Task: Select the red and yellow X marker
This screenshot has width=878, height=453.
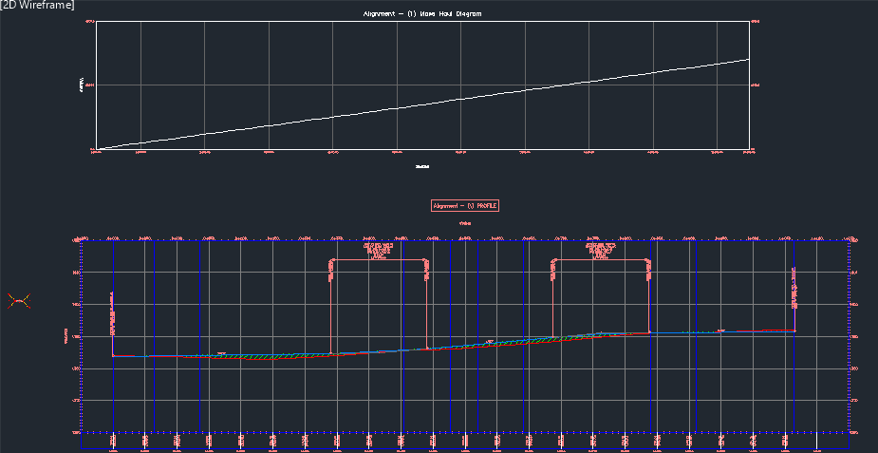Action: coord(19,302)
